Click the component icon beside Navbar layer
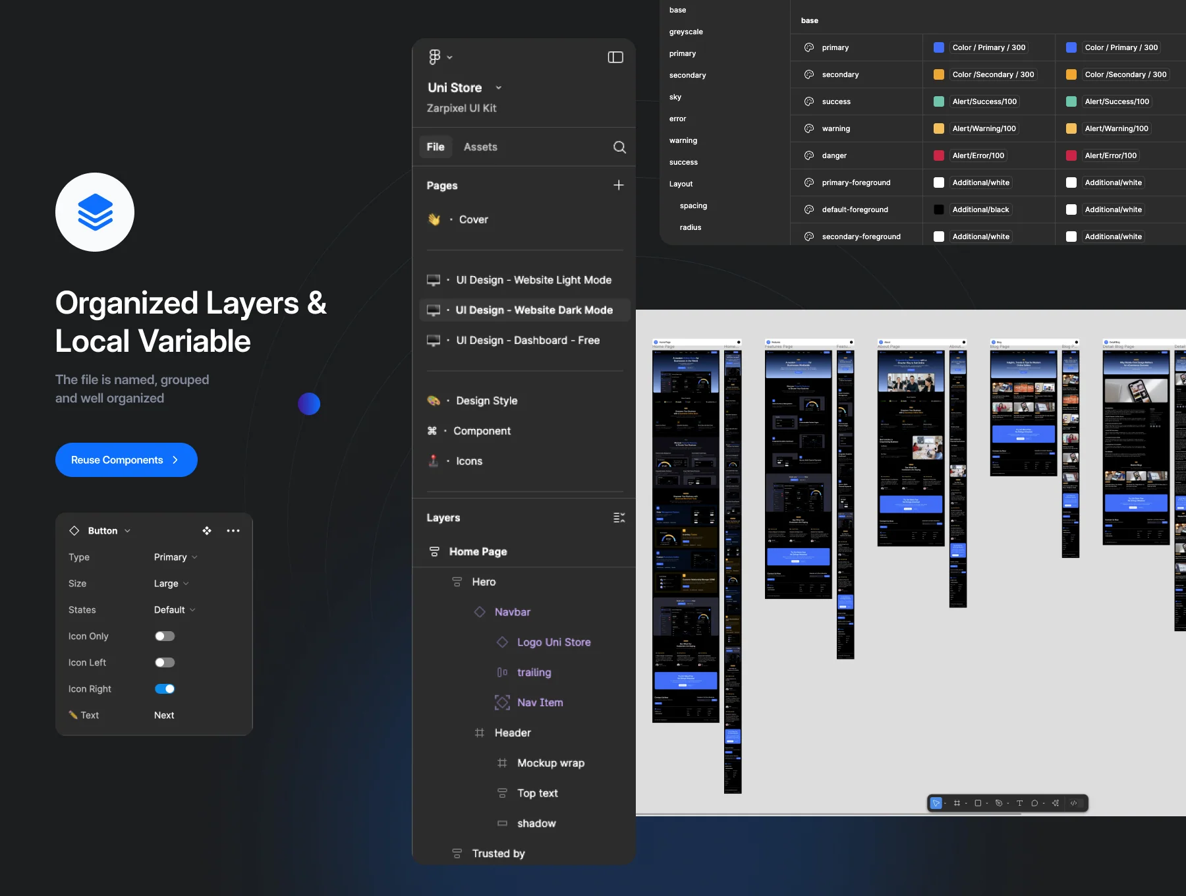This screenshot has height=896, width=1186. click(480, 612)
